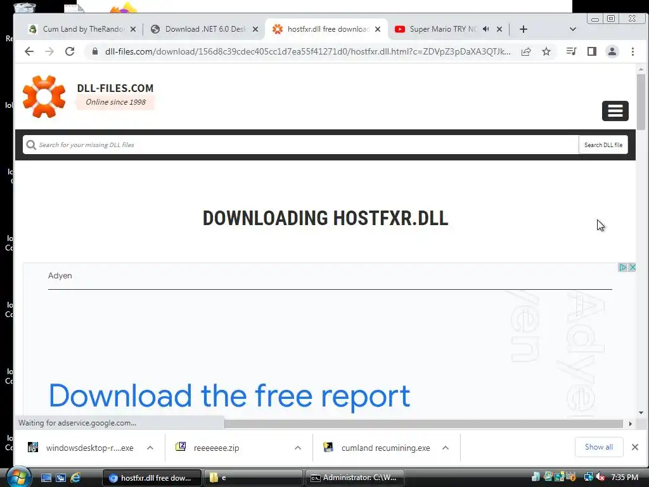
Task: Mute the Super Mario tab audio icon
Action: 486,29
